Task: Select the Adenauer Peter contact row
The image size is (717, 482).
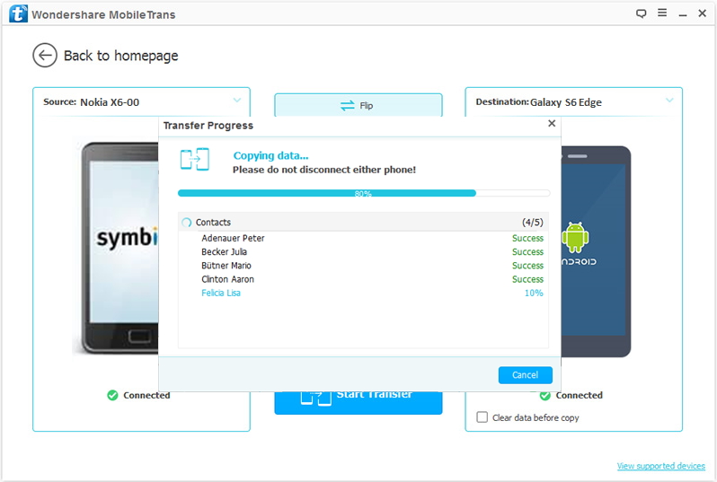Action: (363, 238)
